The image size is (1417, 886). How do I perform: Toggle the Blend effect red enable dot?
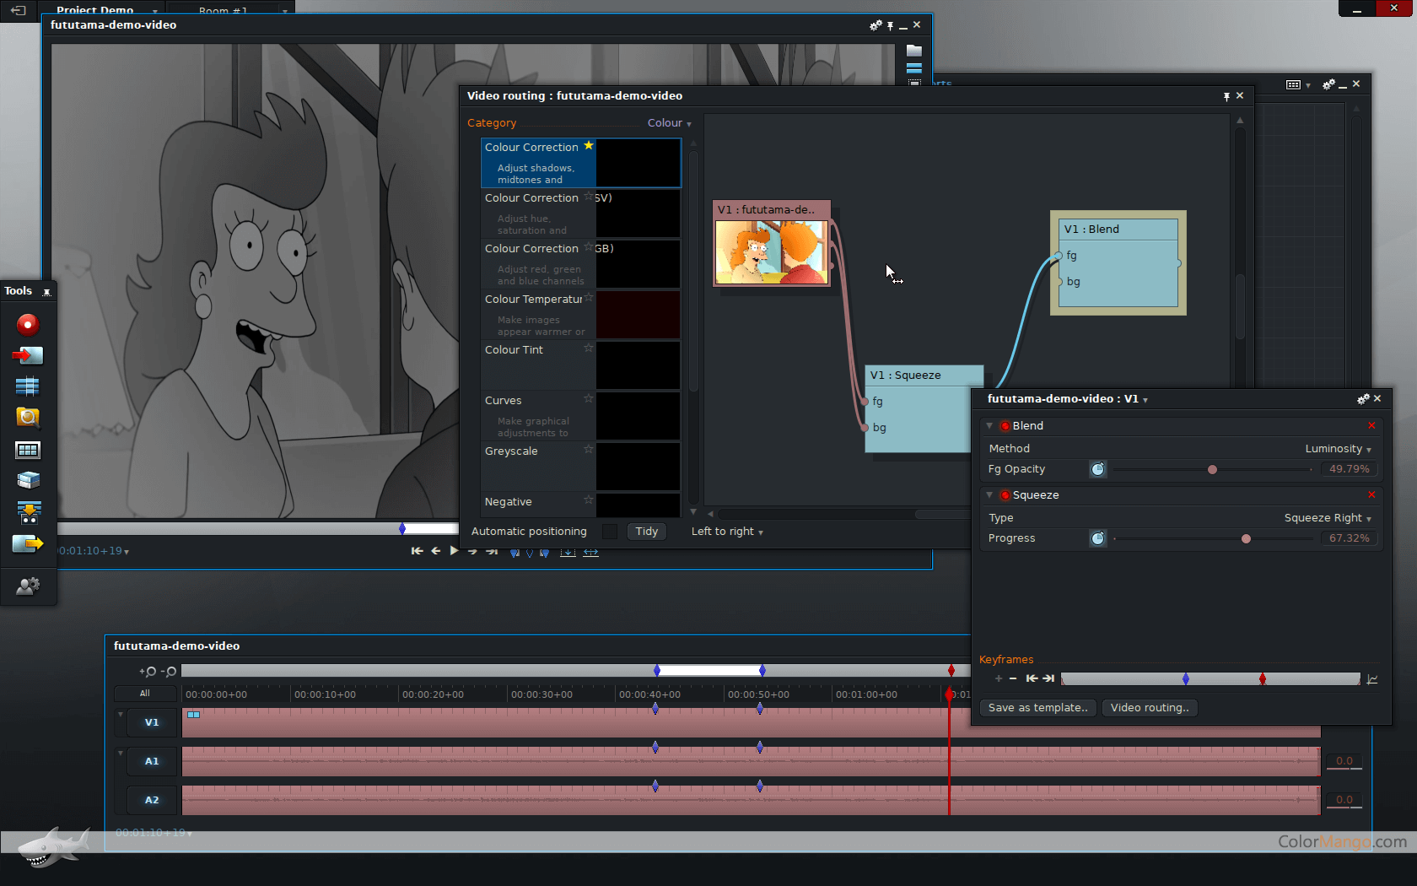(x=1005, y=426)
